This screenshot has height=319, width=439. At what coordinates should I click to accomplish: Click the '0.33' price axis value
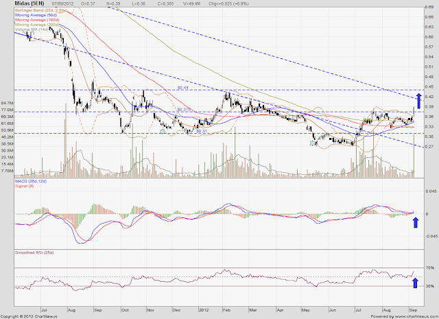[429, 127]
